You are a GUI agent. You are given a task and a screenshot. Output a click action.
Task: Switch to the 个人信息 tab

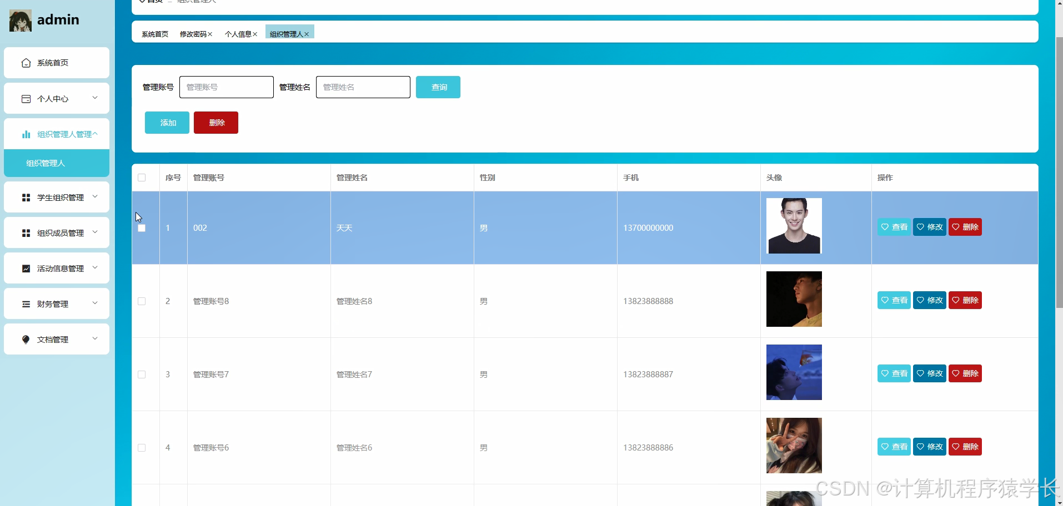pyautogui.click(x=238, y=34)
